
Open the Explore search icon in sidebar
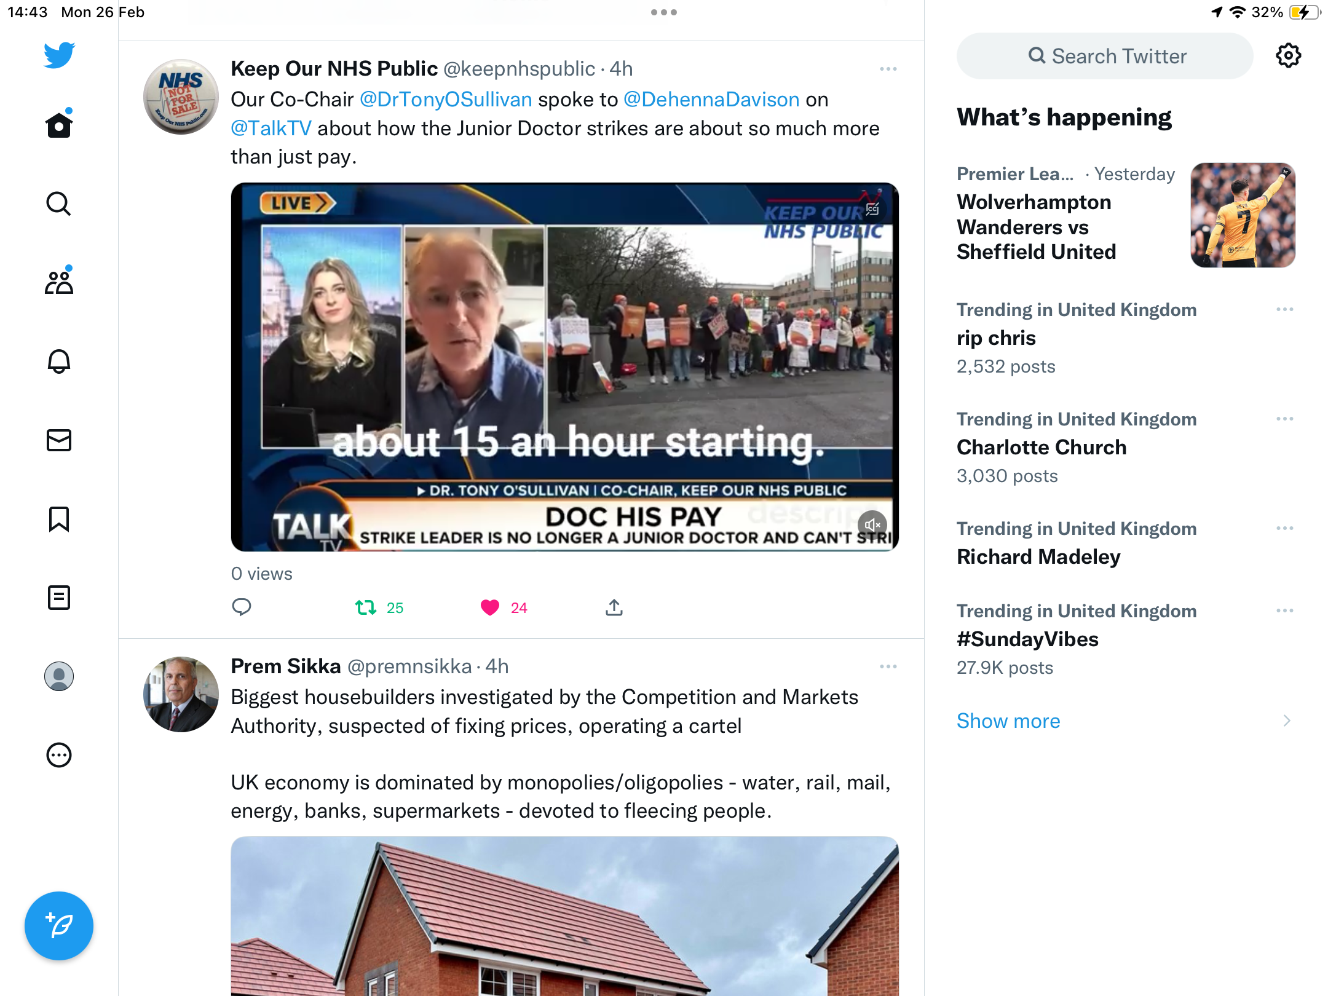59,204
